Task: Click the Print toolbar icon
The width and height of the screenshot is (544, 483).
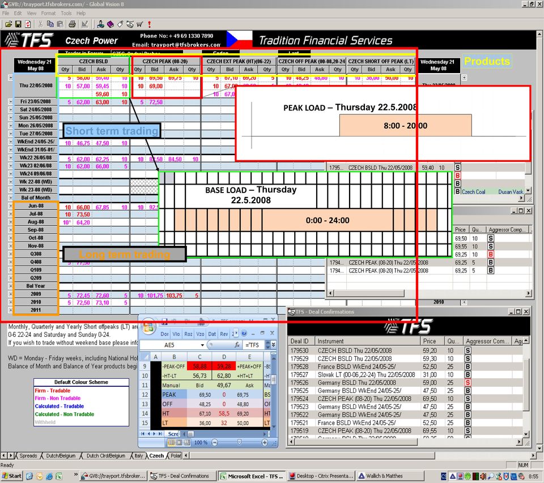Action: click(72, 24)
